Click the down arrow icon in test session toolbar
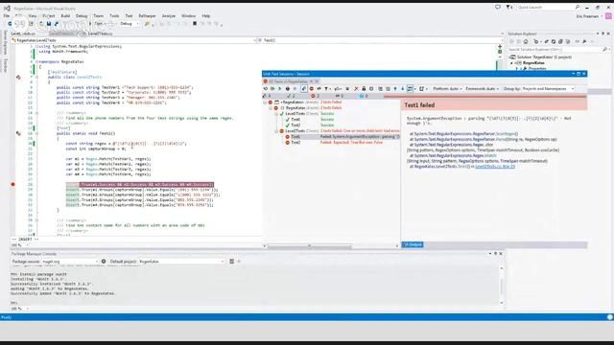Screen dimensions: 614x345 (x=403, y=89)
